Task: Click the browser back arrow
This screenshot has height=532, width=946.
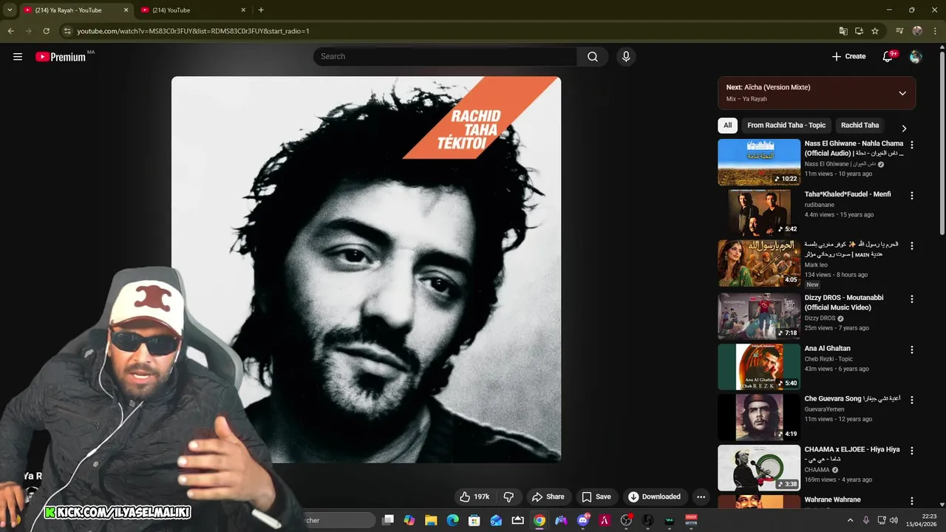Action: [10, 31]
